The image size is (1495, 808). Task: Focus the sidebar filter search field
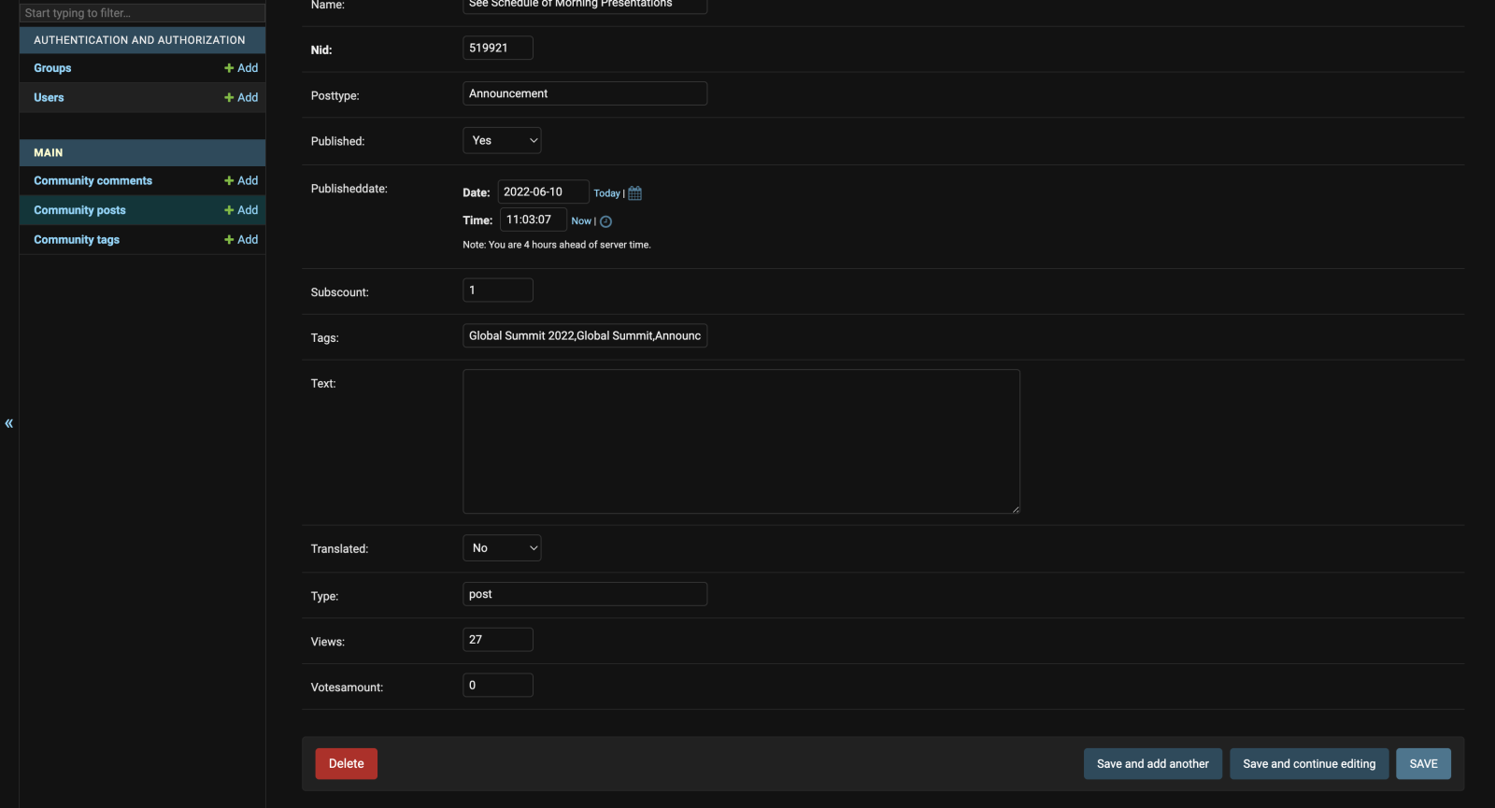(x=142, y=13)
